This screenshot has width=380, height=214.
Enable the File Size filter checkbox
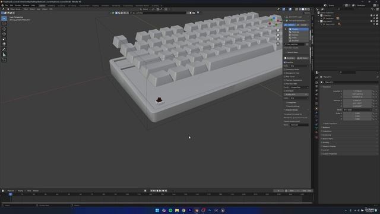point(285,84)
